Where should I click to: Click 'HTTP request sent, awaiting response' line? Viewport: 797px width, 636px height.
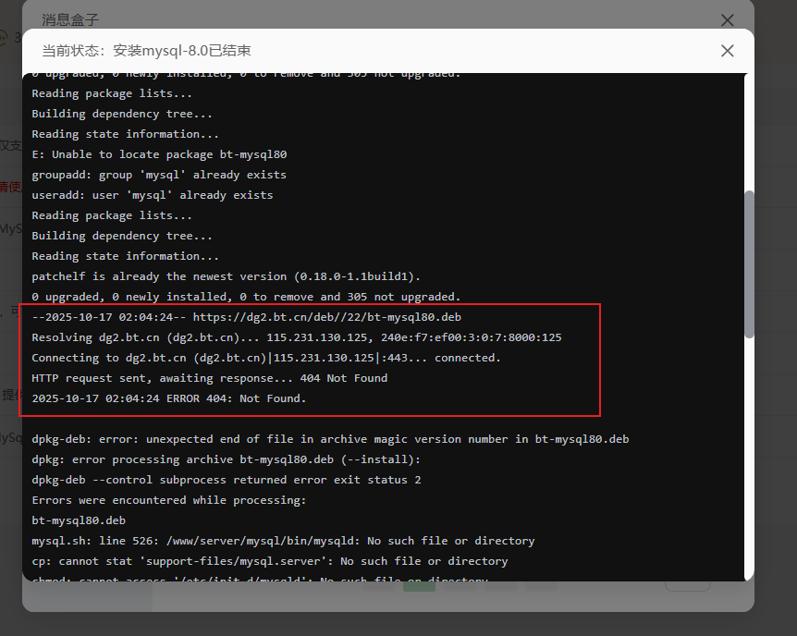(209, 378)
